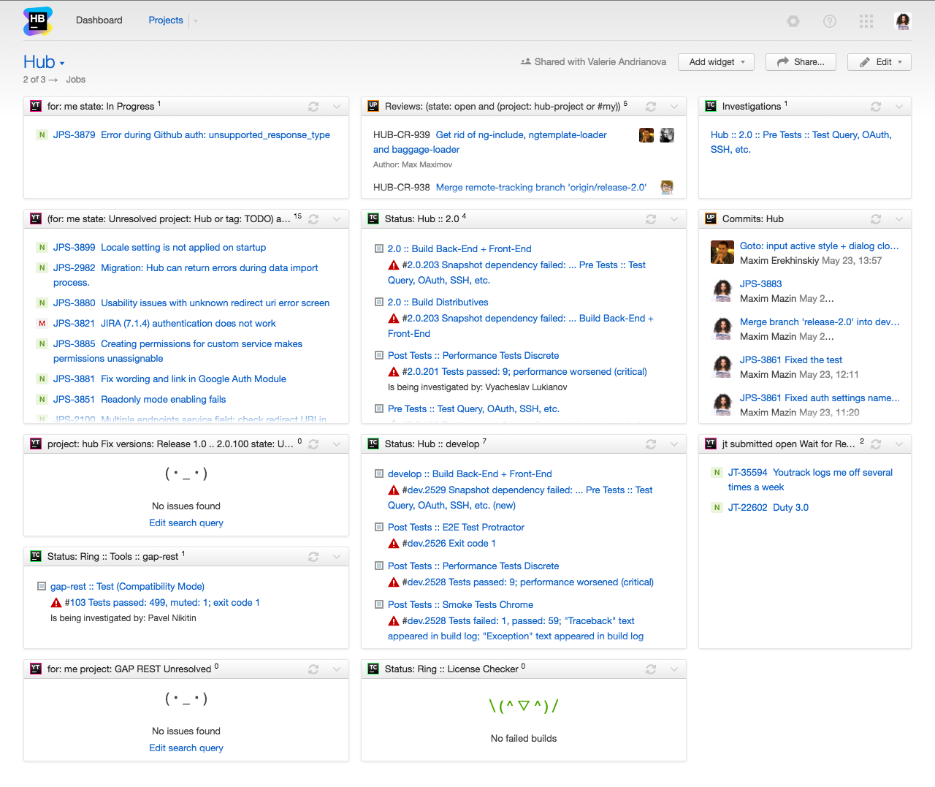
Task: Open JPS-3821 JIRA authentication issue
Action: pyautogui.click(x=164, y=324)
